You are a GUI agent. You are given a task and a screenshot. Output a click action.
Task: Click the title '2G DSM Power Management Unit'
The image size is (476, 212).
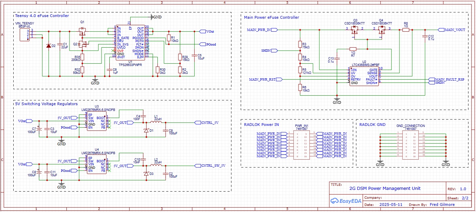(x=385, y=188)
